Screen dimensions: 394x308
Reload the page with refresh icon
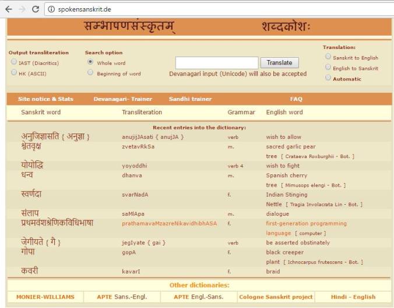(x=36, y=9)
